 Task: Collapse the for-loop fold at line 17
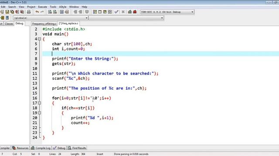[40, 103]
